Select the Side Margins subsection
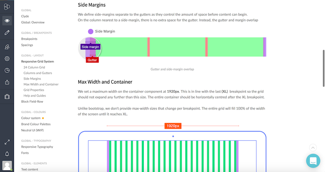325x172 pixels. [32, 79]
